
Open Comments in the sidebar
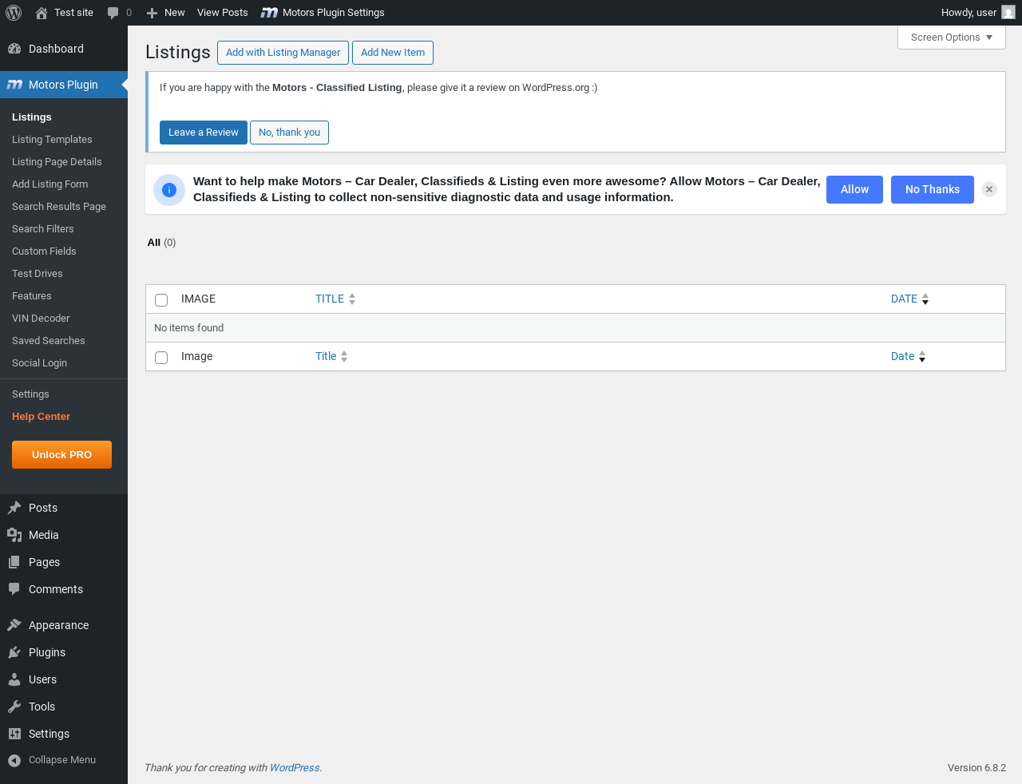point(64,589)
